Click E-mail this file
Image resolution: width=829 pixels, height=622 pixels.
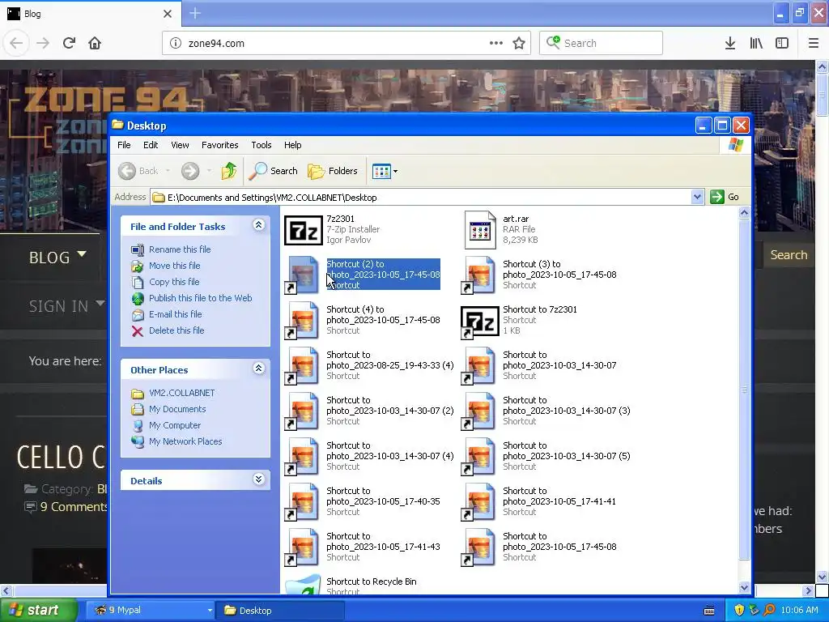pos(176,314)
